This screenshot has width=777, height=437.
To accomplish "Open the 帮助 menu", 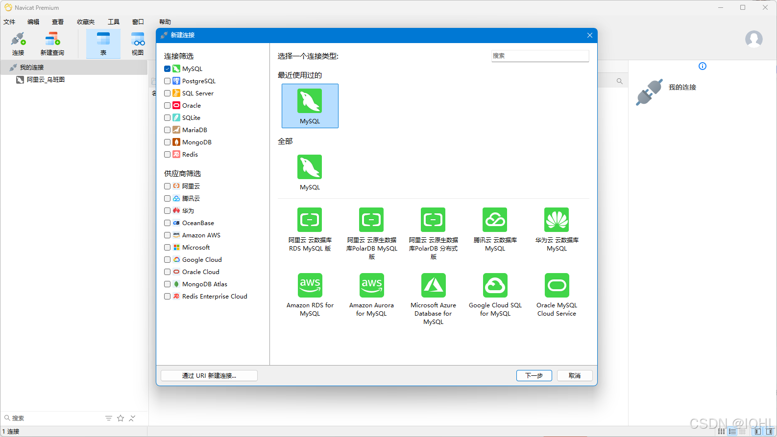I will point(165,22).
